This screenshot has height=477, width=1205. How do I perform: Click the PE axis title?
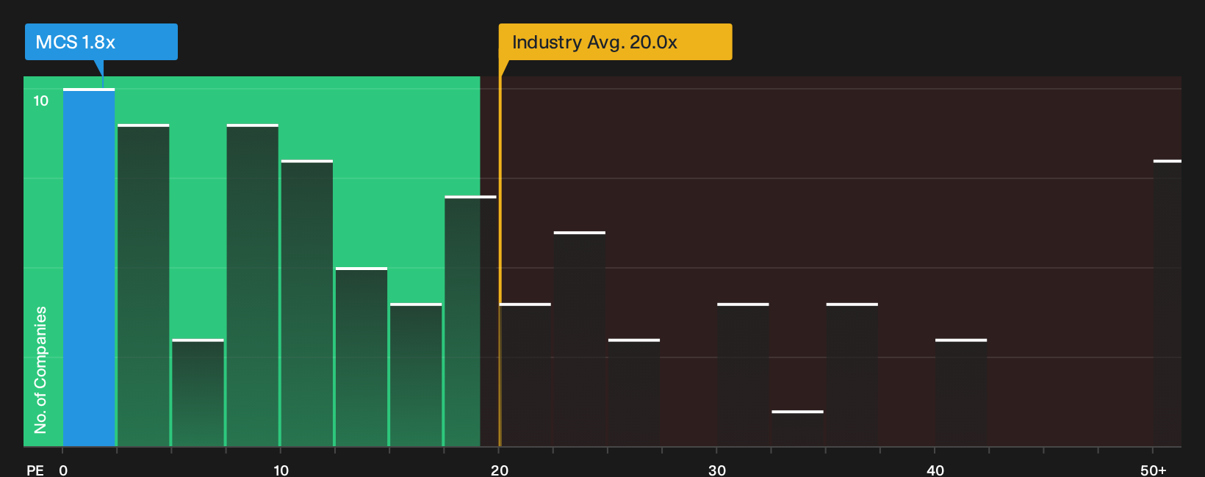click(x=35, y=470)
